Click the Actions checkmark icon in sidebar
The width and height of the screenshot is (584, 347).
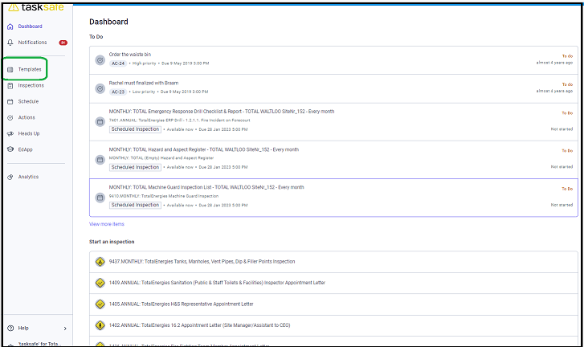[x=10, y=117]
